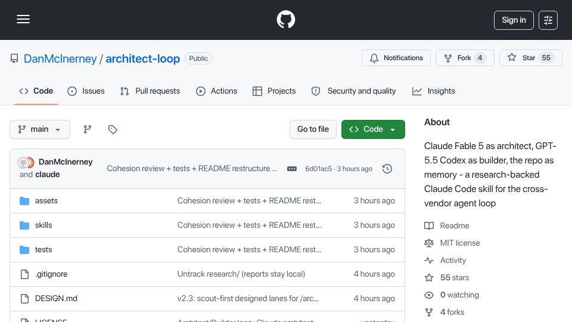Open the claude co-author link
This screenshot has height=322, width=572.
[x=48, y=175]
